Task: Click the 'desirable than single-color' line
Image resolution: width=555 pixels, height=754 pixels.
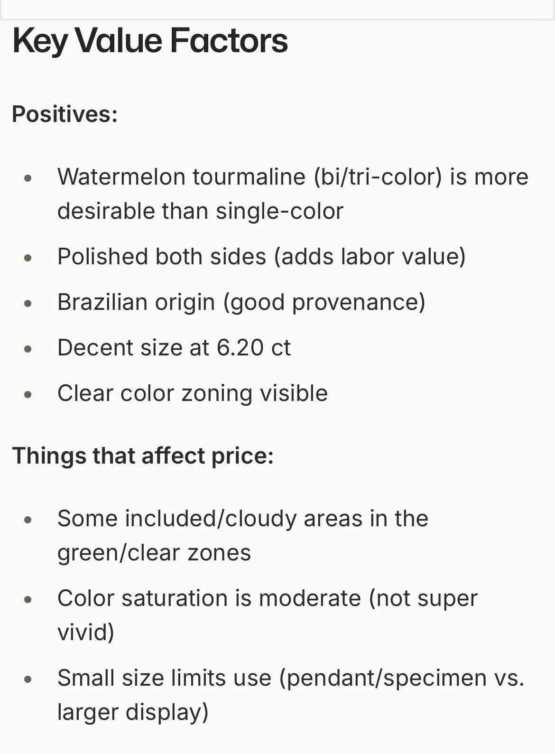Action: point(200,211)
